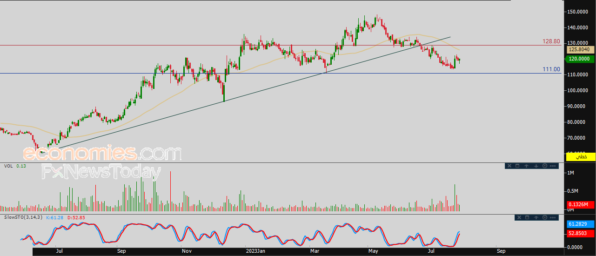Open SlowSTO indicator settings gear

tap(544, 217)
